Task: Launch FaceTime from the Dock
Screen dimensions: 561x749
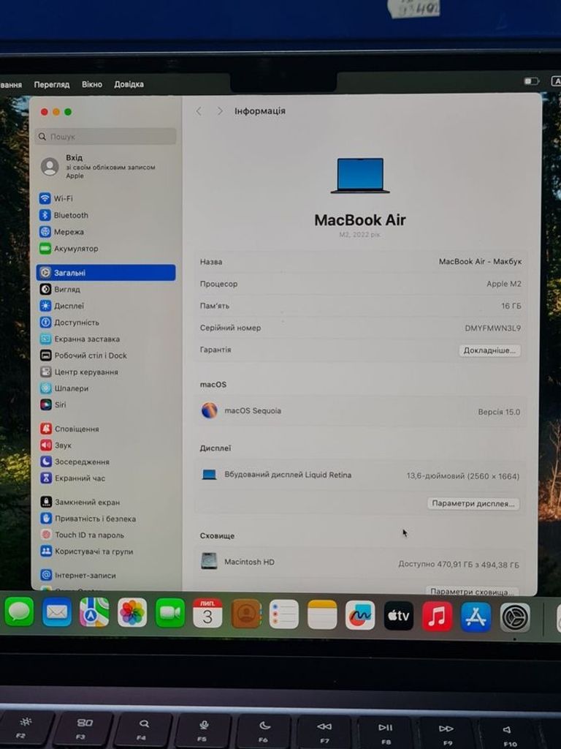Action: [169, 613]
